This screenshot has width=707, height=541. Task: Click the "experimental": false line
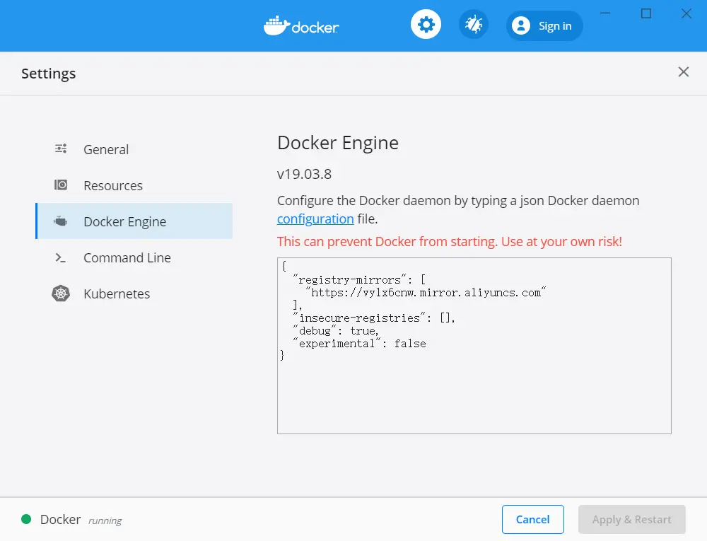tap(359, 343)
